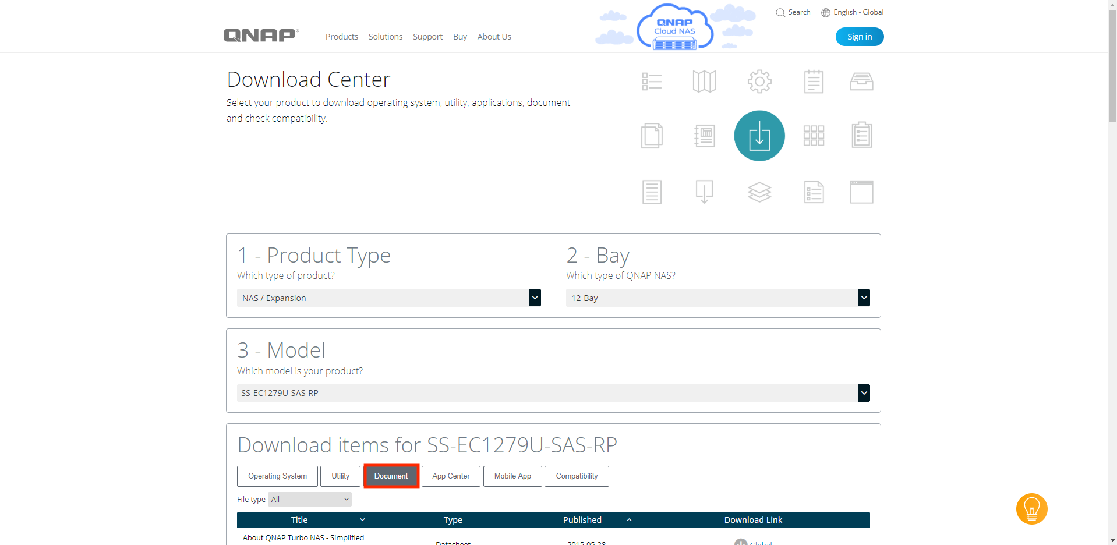Screen dimensions: 1117x545
Task: Click the Search magnifier icon
Action: coord(780,12)
